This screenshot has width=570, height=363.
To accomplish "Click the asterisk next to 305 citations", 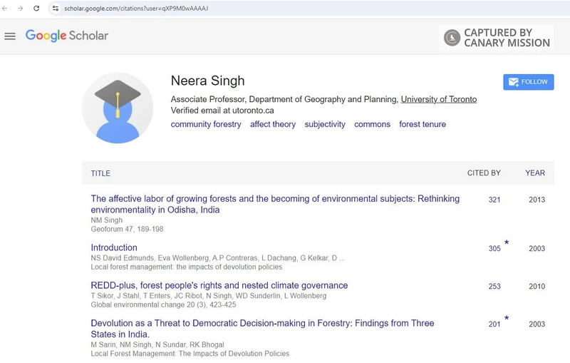I will 507,242.
